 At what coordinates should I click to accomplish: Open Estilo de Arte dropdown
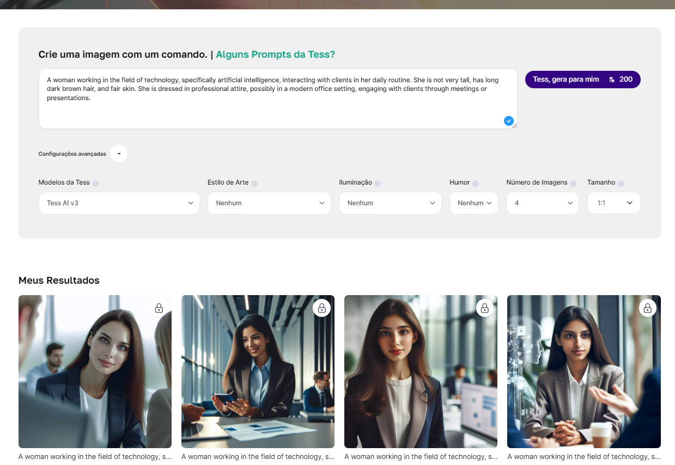click(269, 203)
